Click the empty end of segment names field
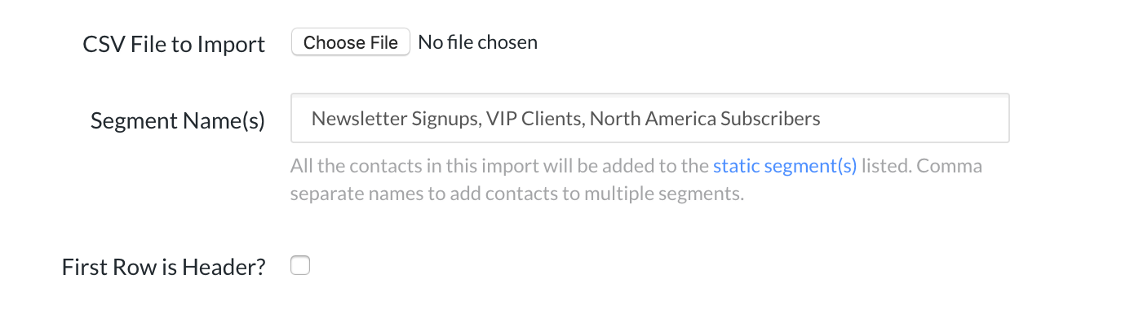 click(914, 119)
